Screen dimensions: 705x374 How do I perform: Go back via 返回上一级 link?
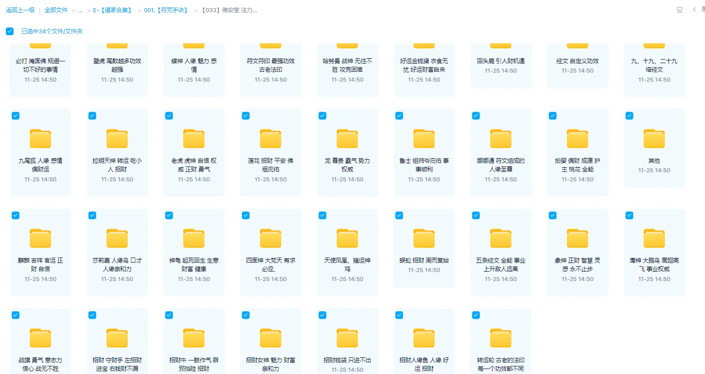coord(20,10)
